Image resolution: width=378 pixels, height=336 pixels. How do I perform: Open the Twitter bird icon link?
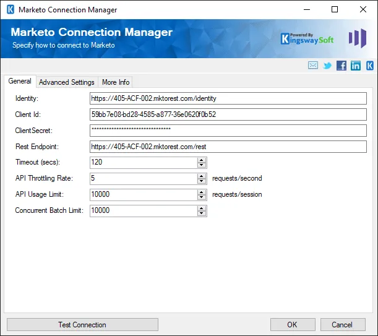point(327,66)
